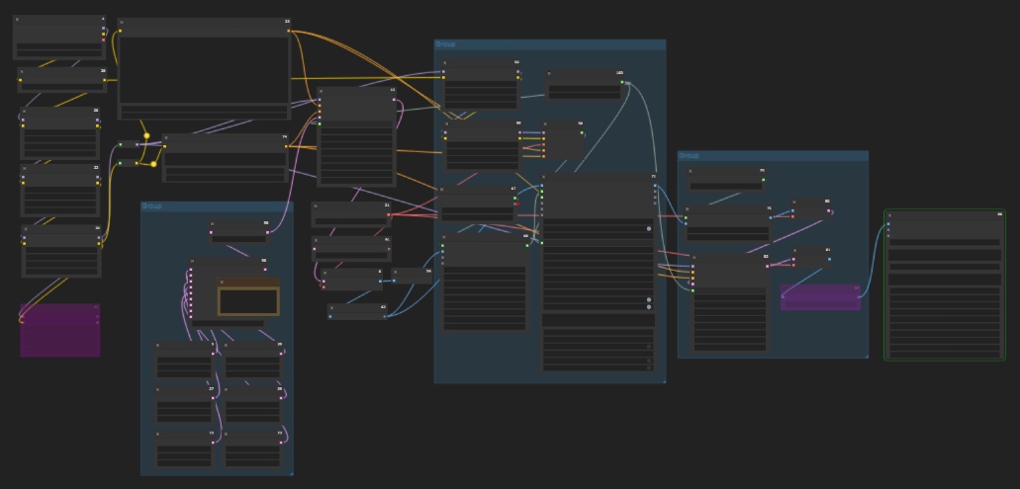
Task: Open top widget row of node 74
Action: pyautogui.click(x=225, y=161)
